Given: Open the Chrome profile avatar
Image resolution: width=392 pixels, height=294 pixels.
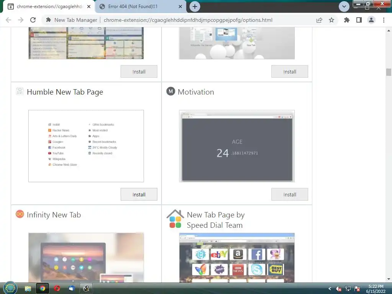Looking at the screenshot, I should pos(371,20).
